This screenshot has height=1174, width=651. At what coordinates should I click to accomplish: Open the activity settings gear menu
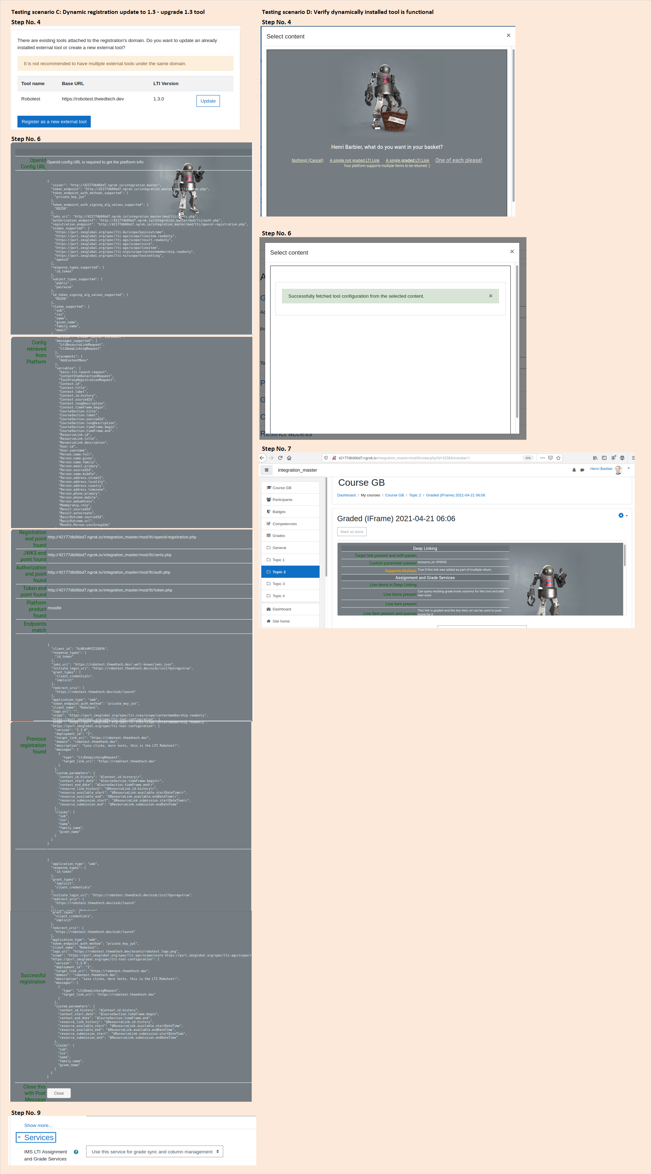pyautogui.click(x=623, y=516)
